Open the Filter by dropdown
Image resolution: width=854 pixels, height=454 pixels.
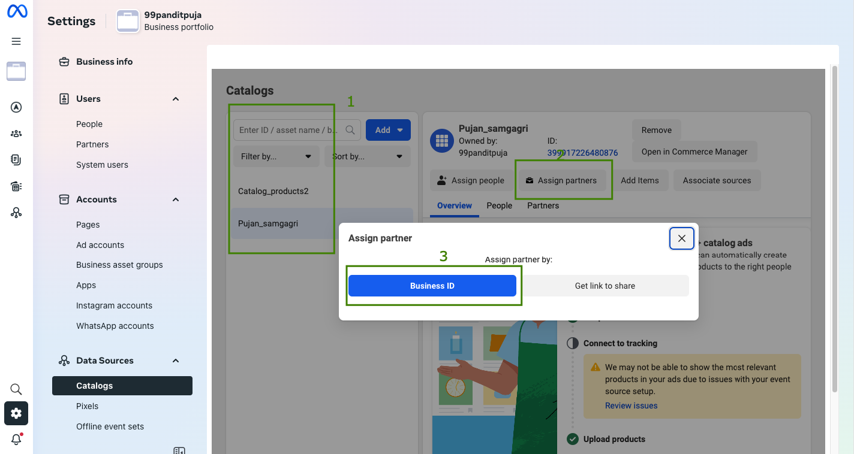[x=276, y=156]
